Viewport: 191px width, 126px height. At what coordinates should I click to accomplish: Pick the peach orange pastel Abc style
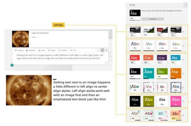tap(176, 115)
